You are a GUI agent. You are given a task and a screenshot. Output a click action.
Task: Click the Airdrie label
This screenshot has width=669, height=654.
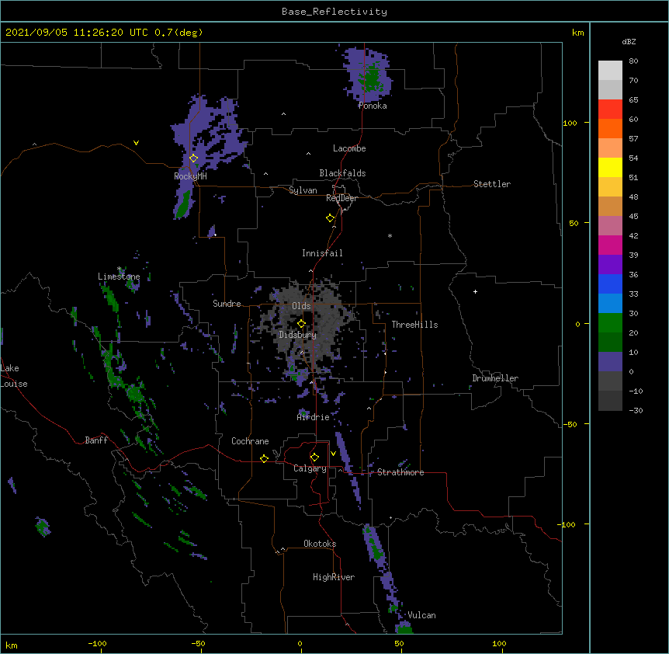(x=314, y=417)
